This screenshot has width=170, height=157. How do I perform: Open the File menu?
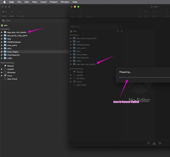pos(19,2)
